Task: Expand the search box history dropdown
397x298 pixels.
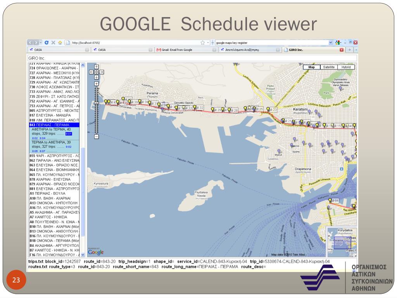Action: click(330, 43)
